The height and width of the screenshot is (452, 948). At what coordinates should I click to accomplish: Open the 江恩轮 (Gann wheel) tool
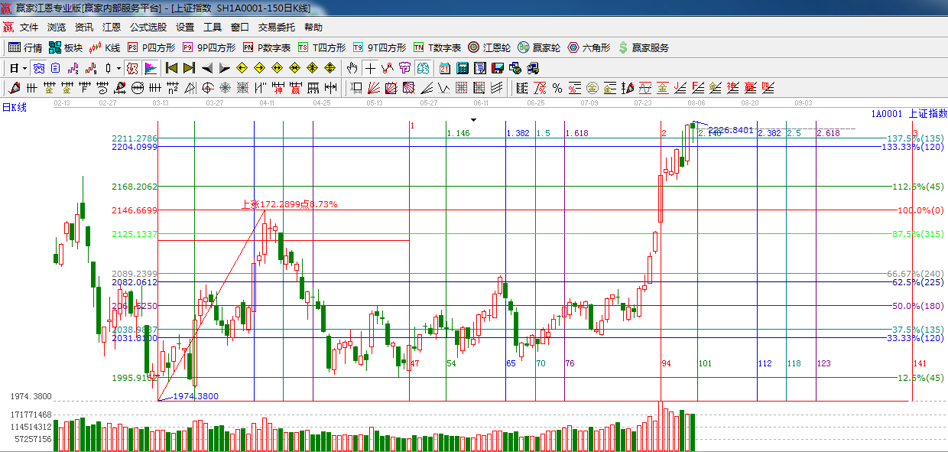tap(489, 47)
